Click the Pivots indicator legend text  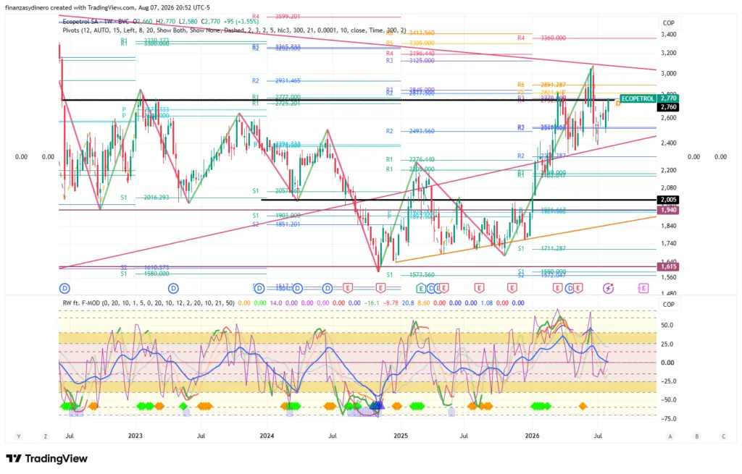click(234, 30)
